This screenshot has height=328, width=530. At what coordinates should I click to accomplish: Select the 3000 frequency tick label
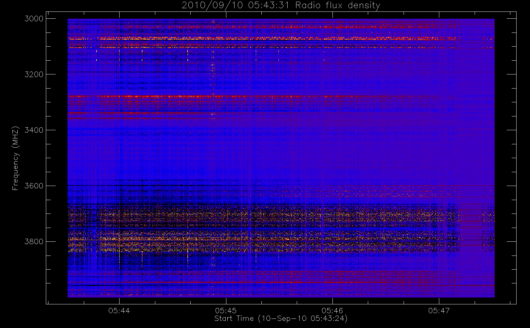[34, 19]
